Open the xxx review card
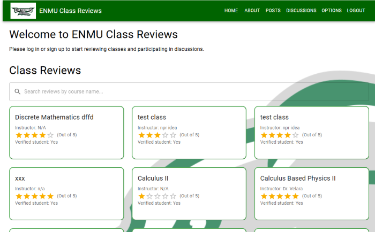This screenshot has height=232, width=375. 66,194
